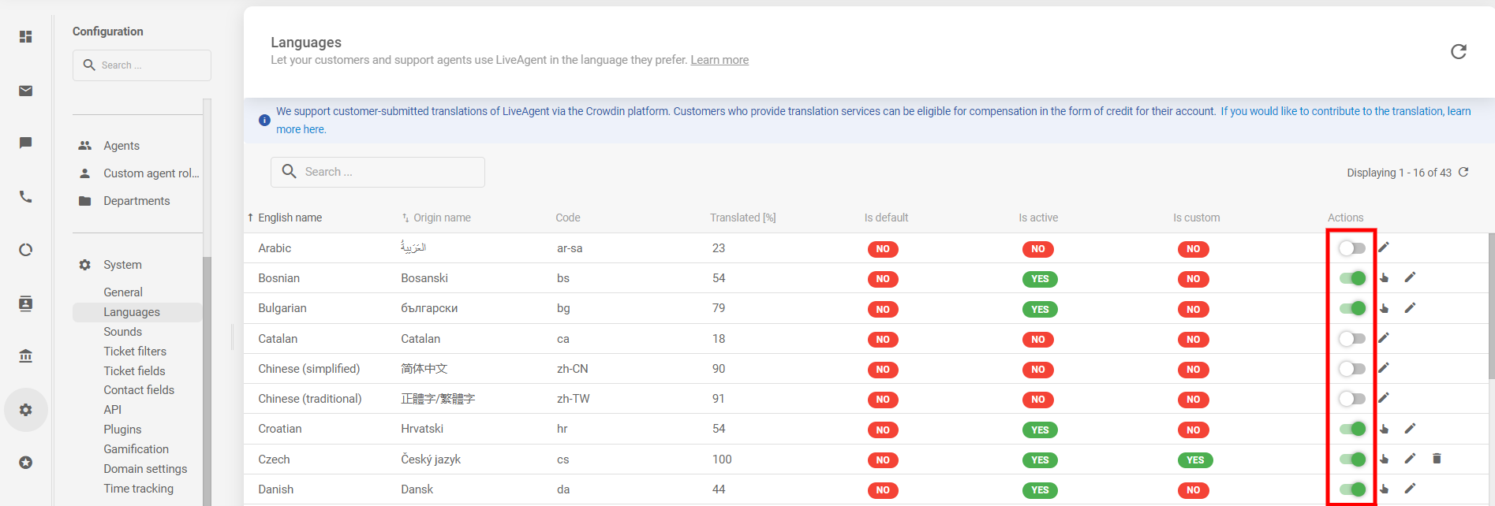Image resolution: width=1495 pixels, height=506 pixels.
Task: Click the pencil edit icon for Arabic
Action: pyautogui.click(x=1384, y=247)
